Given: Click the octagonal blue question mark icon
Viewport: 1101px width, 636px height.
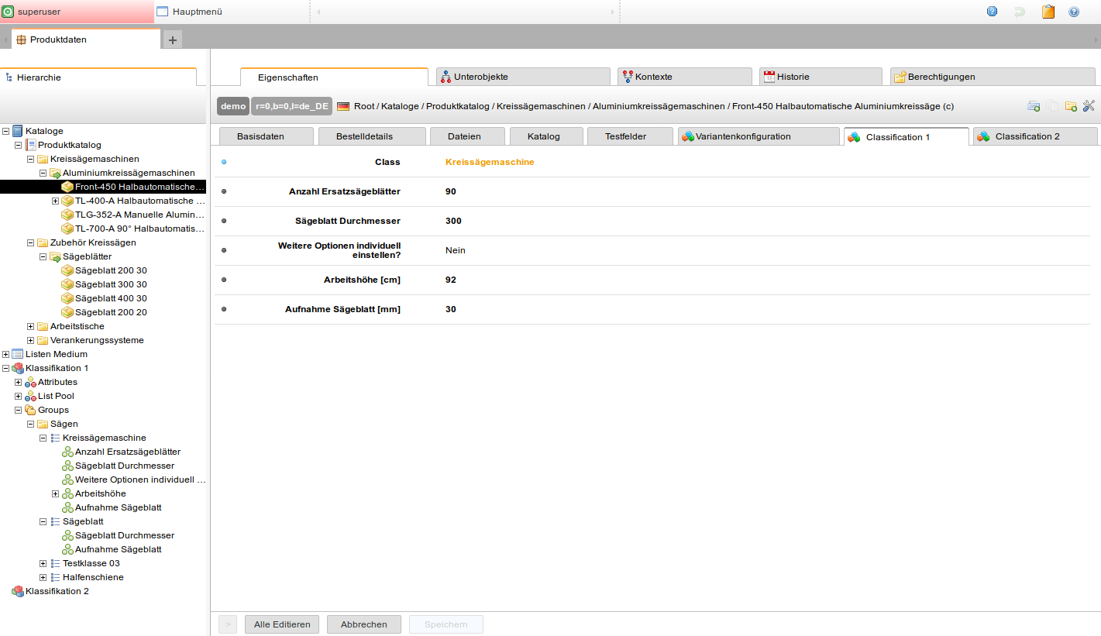Looking at the screenshot, I should click(x=992, y=12).
